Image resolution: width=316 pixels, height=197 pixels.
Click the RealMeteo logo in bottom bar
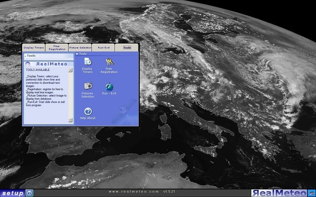coord(280,193)
